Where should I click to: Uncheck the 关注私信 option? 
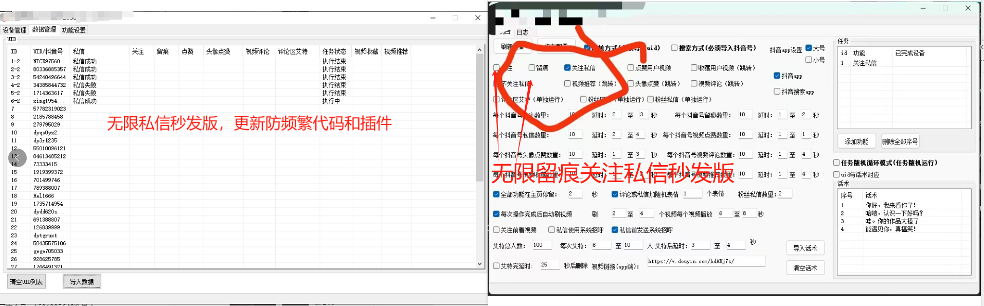567,68
